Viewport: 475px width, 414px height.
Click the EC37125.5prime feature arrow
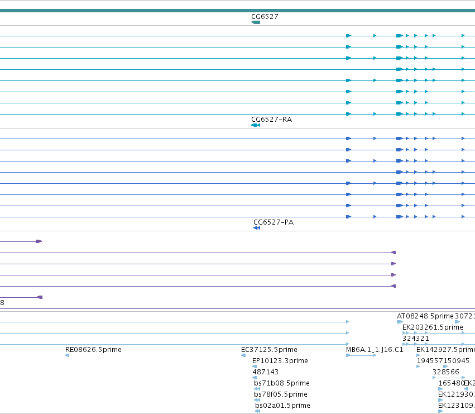coord(243,355)
